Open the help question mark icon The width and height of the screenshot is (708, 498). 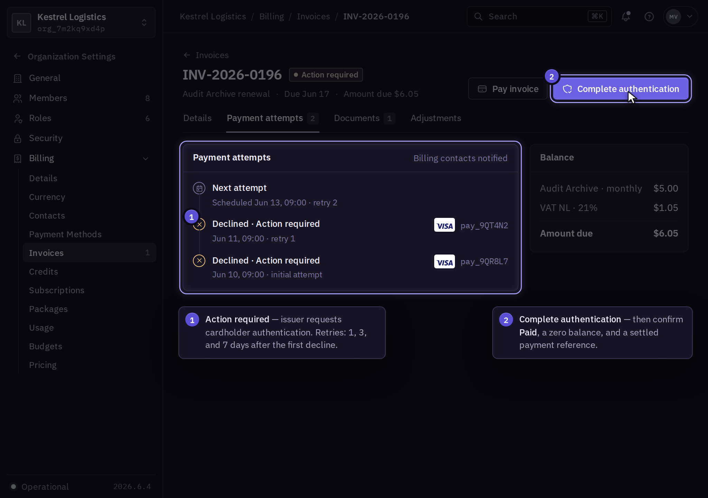649,16
